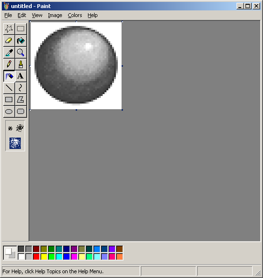Select the Brush tool
The height and width of the screenshot is (278, 263).
[21, 64]
